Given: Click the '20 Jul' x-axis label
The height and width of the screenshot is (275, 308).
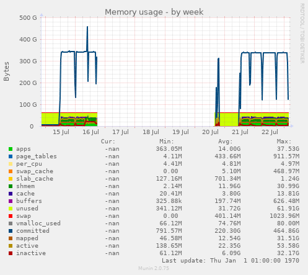Looking at the screenshot, I should click(x=210, y=132).
